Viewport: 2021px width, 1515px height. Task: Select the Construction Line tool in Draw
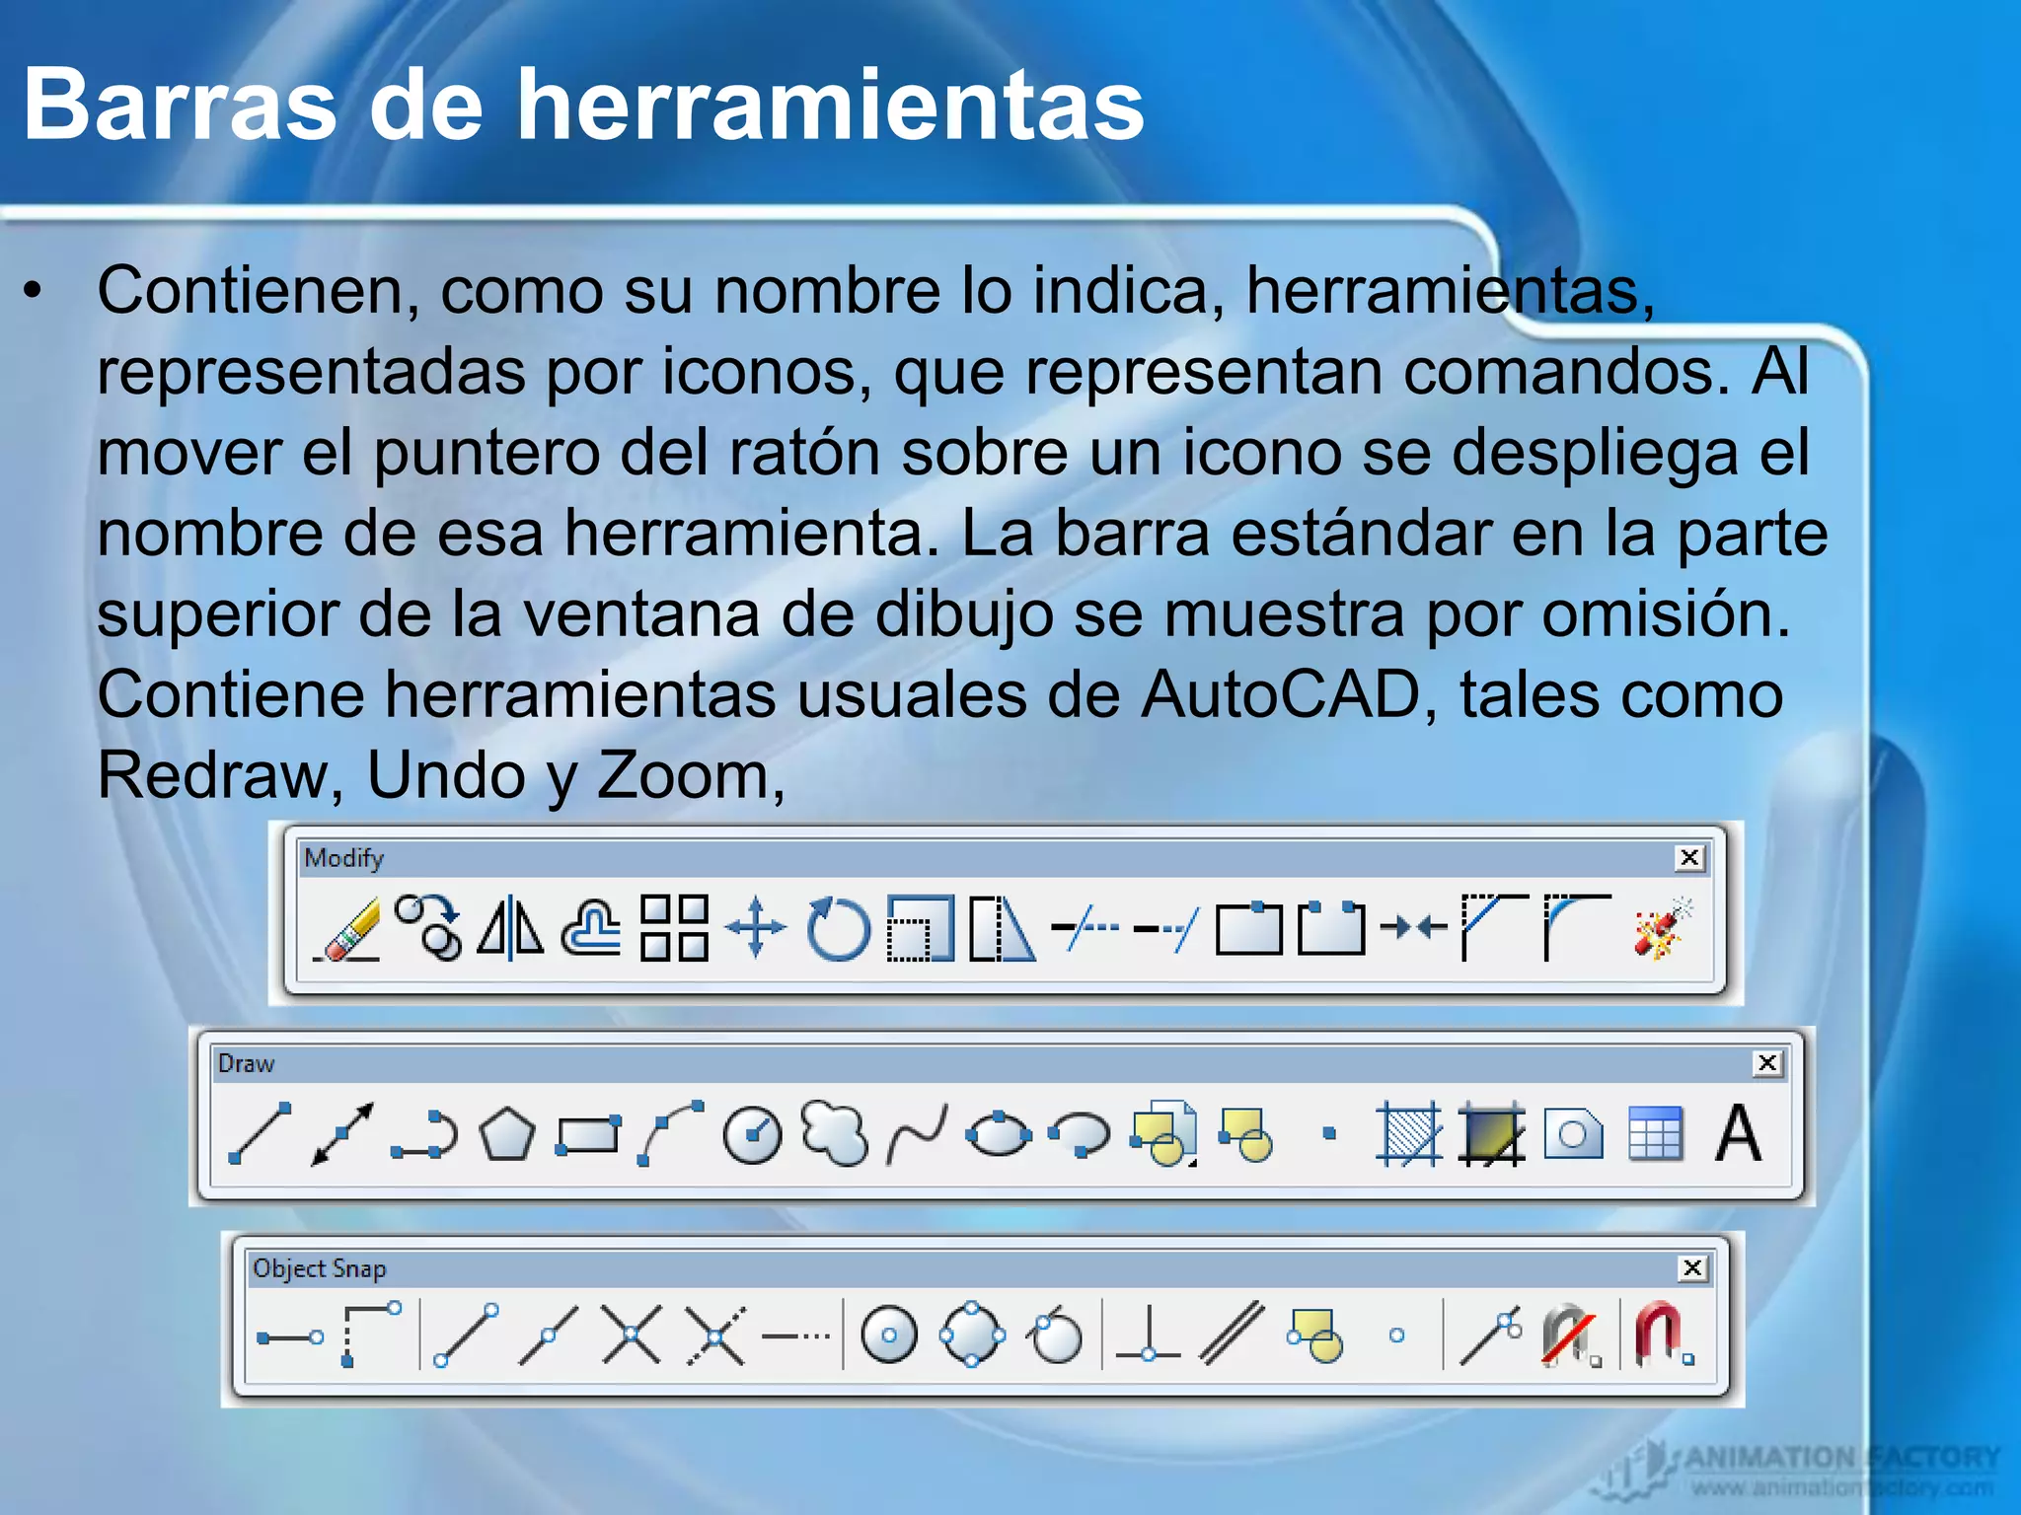pos(341,1133)
